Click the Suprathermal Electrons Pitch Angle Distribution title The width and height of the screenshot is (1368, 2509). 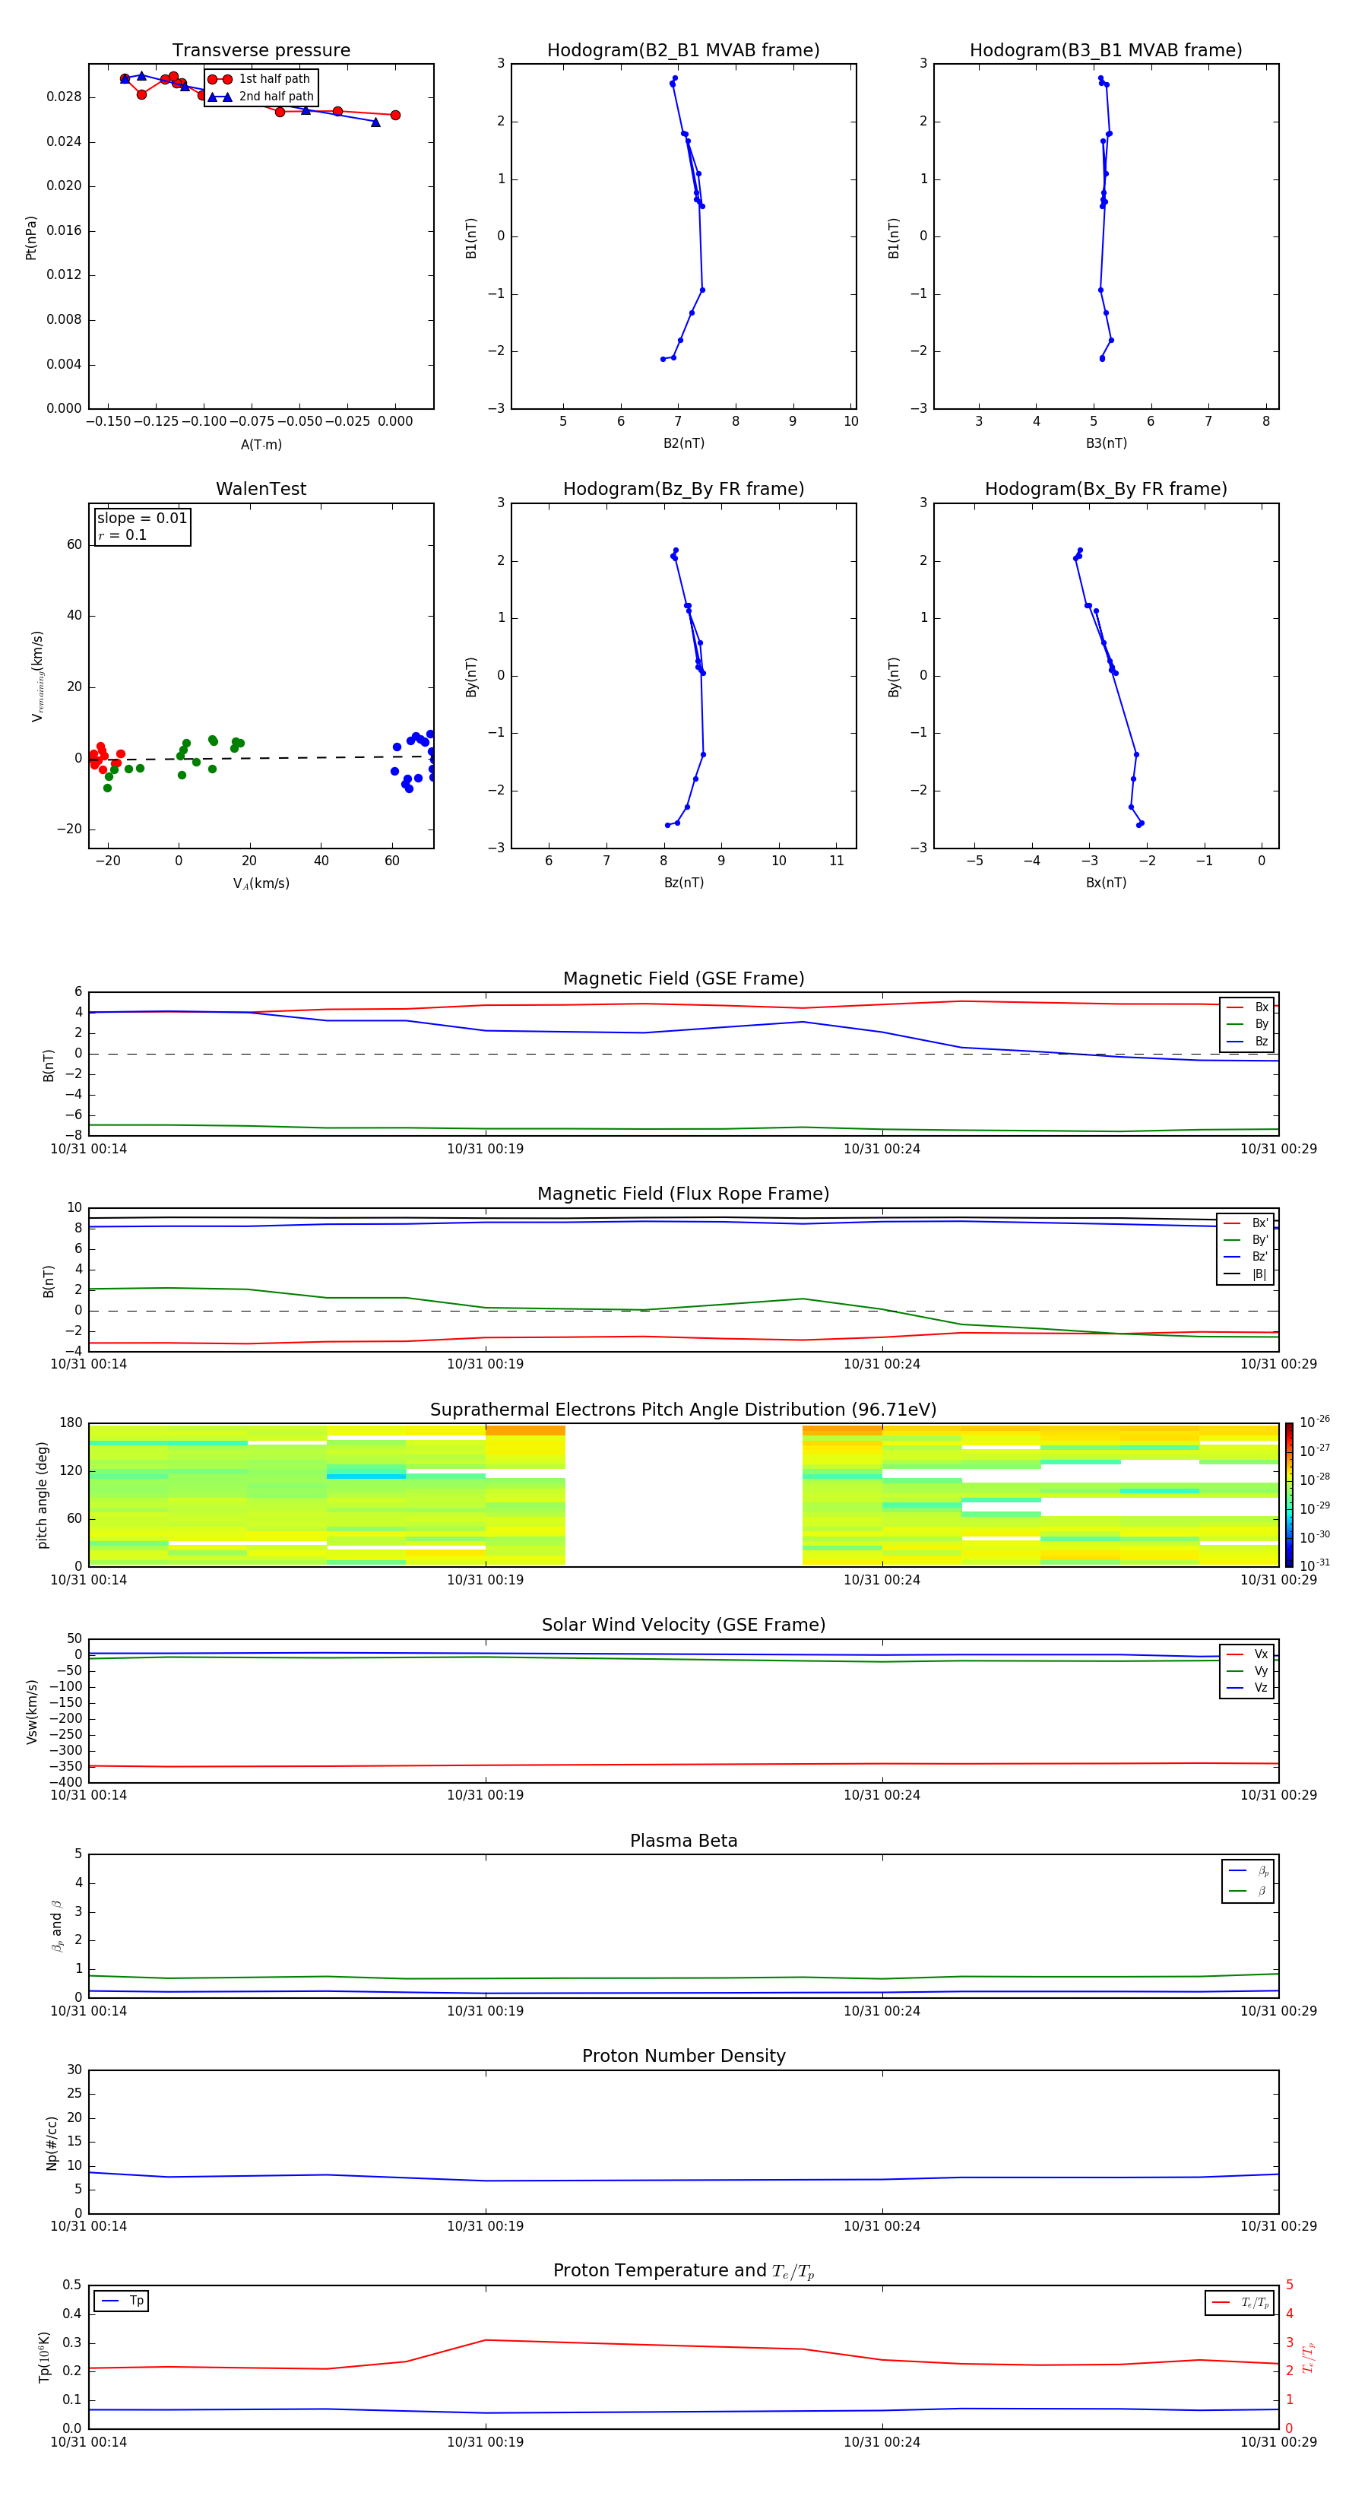(683, 1410)
